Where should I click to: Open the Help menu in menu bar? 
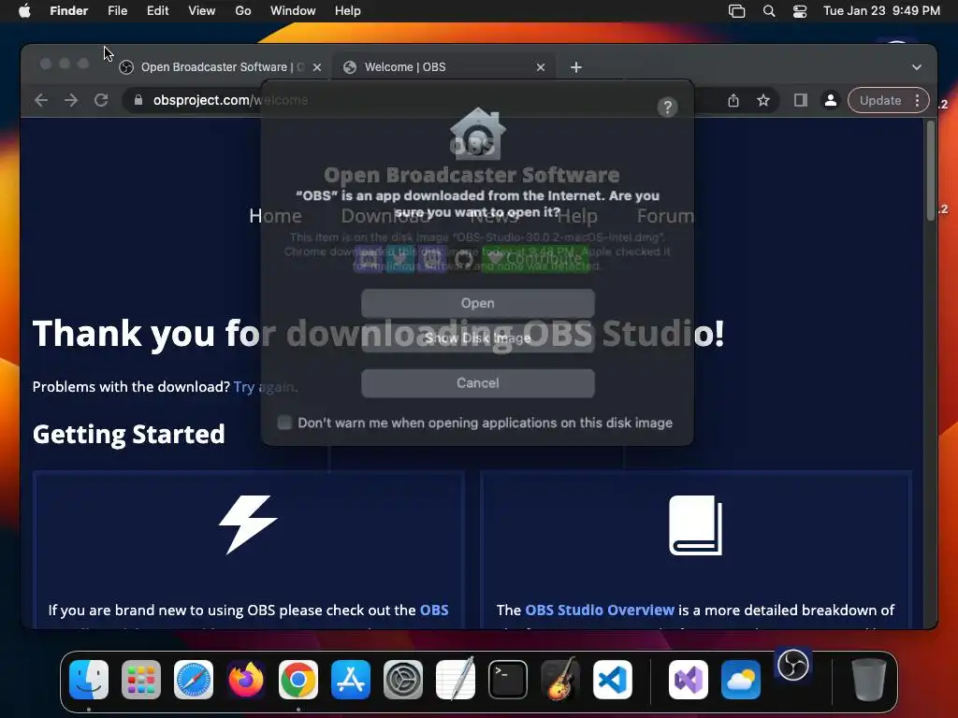click(x=348, y=11)
